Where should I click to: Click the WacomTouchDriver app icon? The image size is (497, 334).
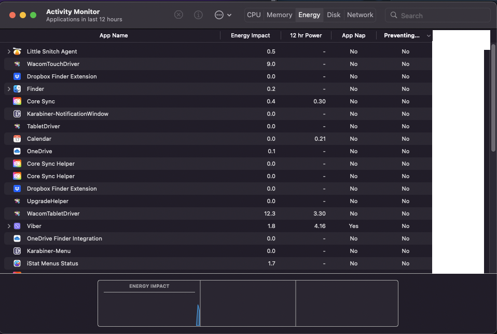tap(17, 64)
